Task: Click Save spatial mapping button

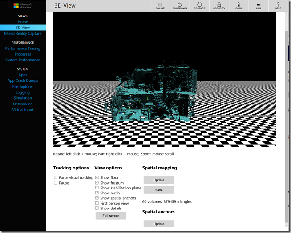Action: click(x=159, y=190)
